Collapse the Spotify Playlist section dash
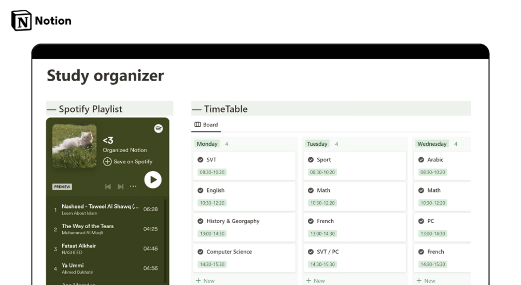 [x=51, y=109]
